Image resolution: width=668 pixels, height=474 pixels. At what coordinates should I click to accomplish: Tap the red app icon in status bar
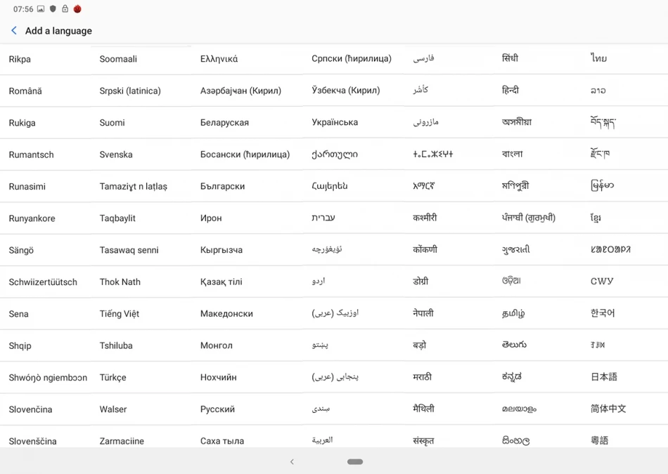coord(77,8)
